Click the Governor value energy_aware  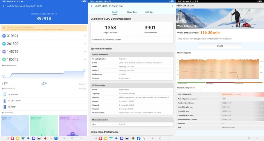124,78
